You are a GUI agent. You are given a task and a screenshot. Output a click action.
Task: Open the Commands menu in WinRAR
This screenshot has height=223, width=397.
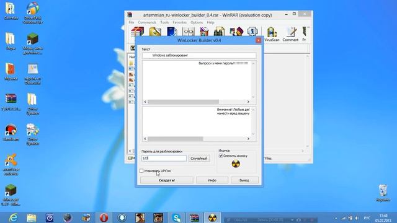click(x=147, y=22)
